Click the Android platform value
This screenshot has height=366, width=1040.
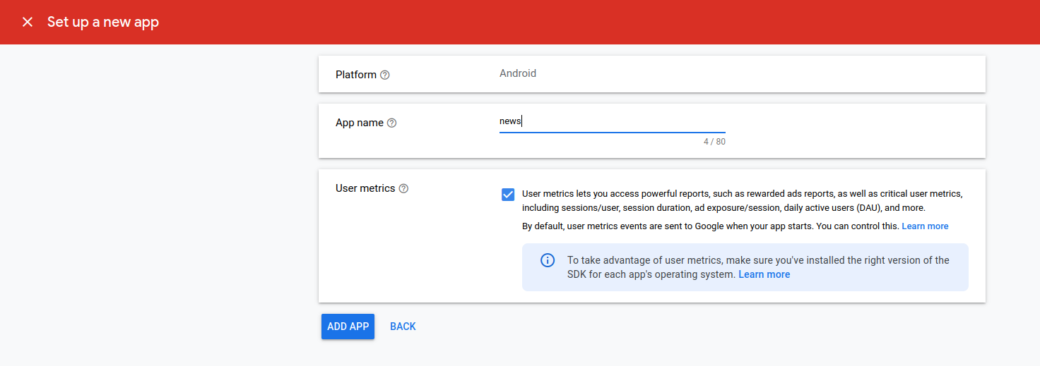coord(518,73)
